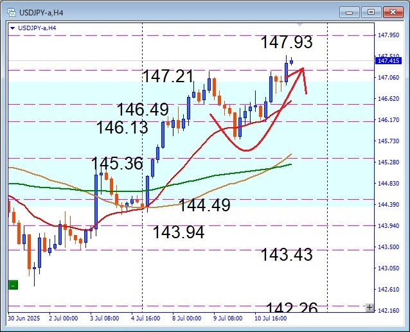Select the 145.36 price label

tap(117, 164)
